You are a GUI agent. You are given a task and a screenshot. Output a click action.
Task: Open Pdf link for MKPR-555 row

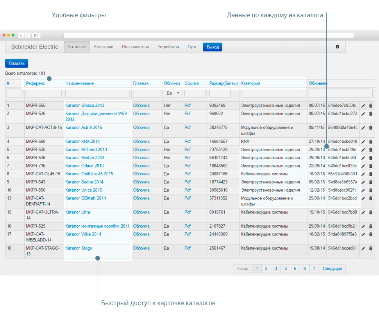188,106
